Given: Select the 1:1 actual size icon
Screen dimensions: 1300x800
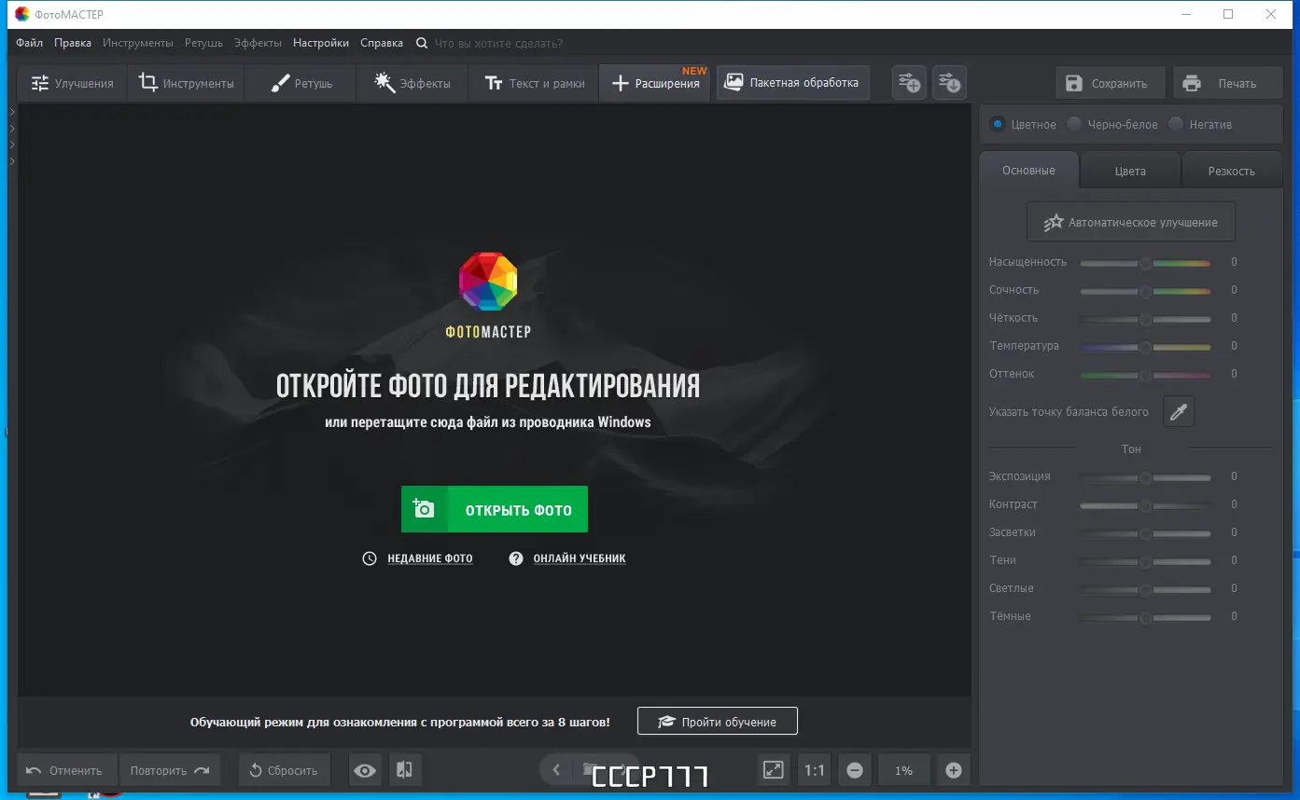Looking at the screenshot, I should coord(813,769).
